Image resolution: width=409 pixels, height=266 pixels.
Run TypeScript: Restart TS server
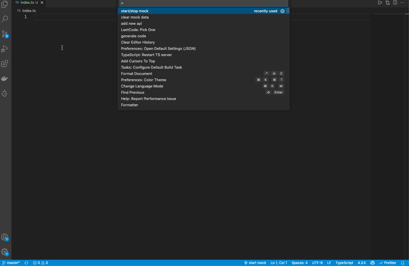click(x=204, y=55)
